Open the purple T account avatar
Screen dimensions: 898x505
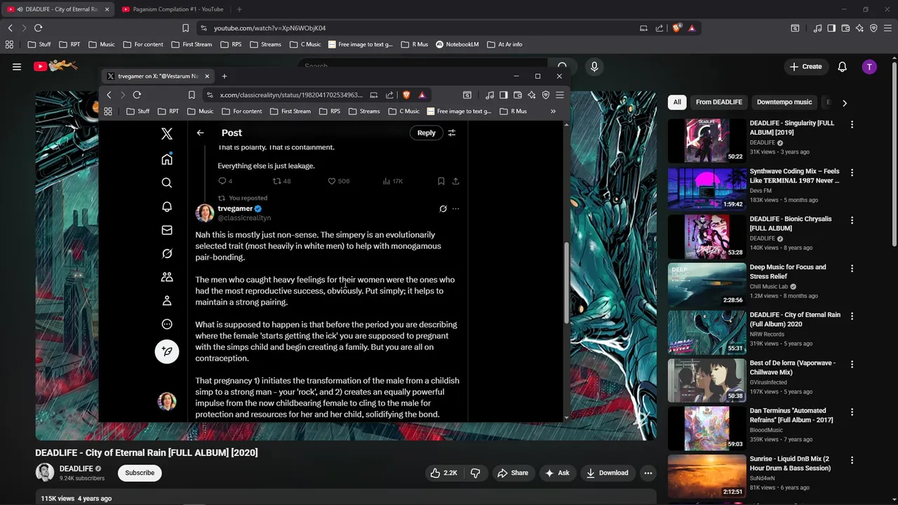(x=869, y=67)
